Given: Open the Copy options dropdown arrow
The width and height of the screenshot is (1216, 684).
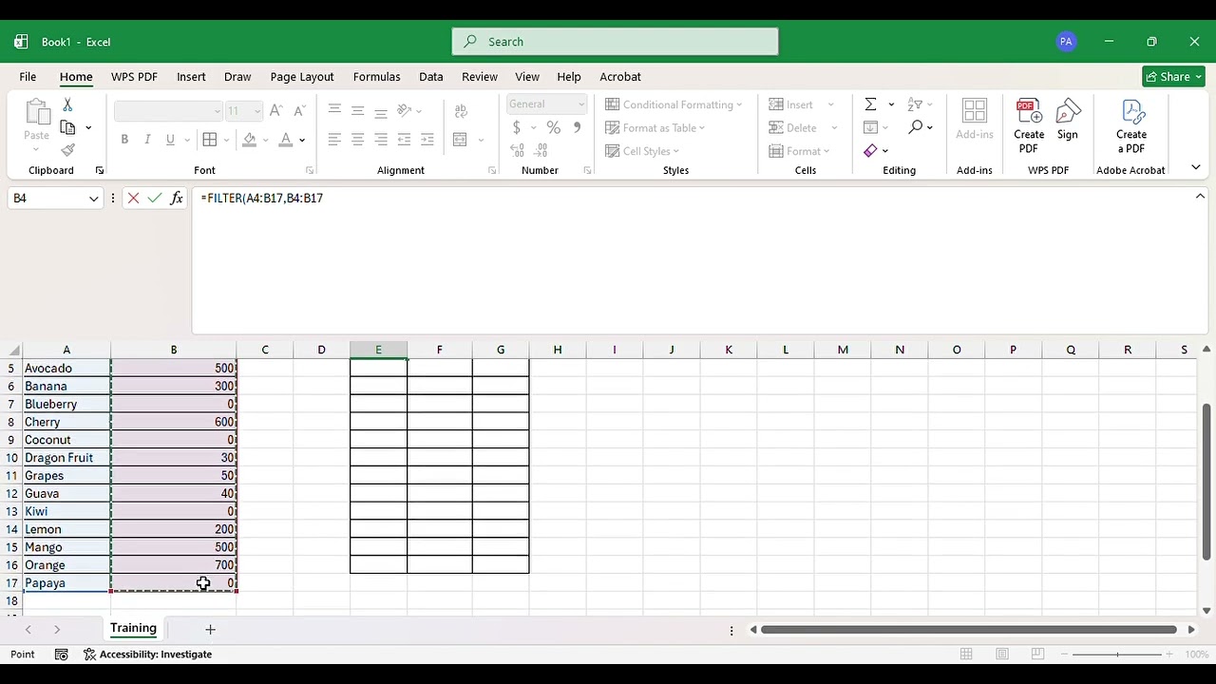Looking at the screenshot, I should (88, 127).
